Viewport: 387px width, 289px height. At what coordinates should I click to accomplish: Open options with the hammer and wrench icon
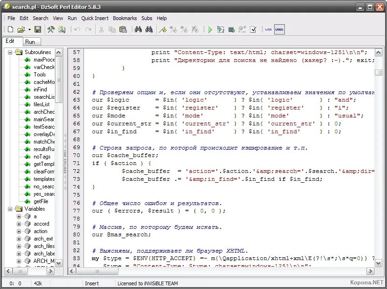[51, 30]
